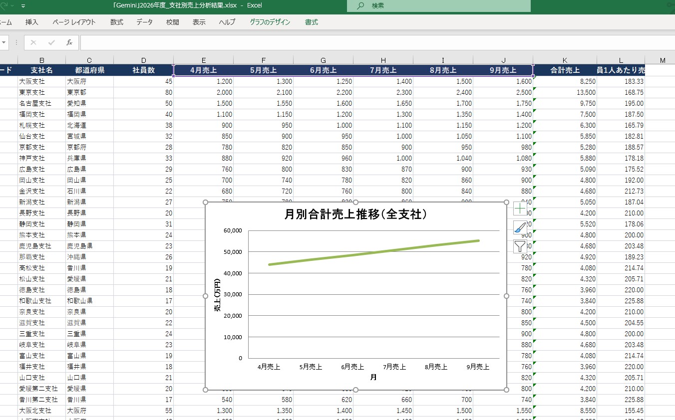The height and width of the screenshot is (420, 675).
Task: Select the 北海道 prefecture cell
Action: [x=89, y=125]
